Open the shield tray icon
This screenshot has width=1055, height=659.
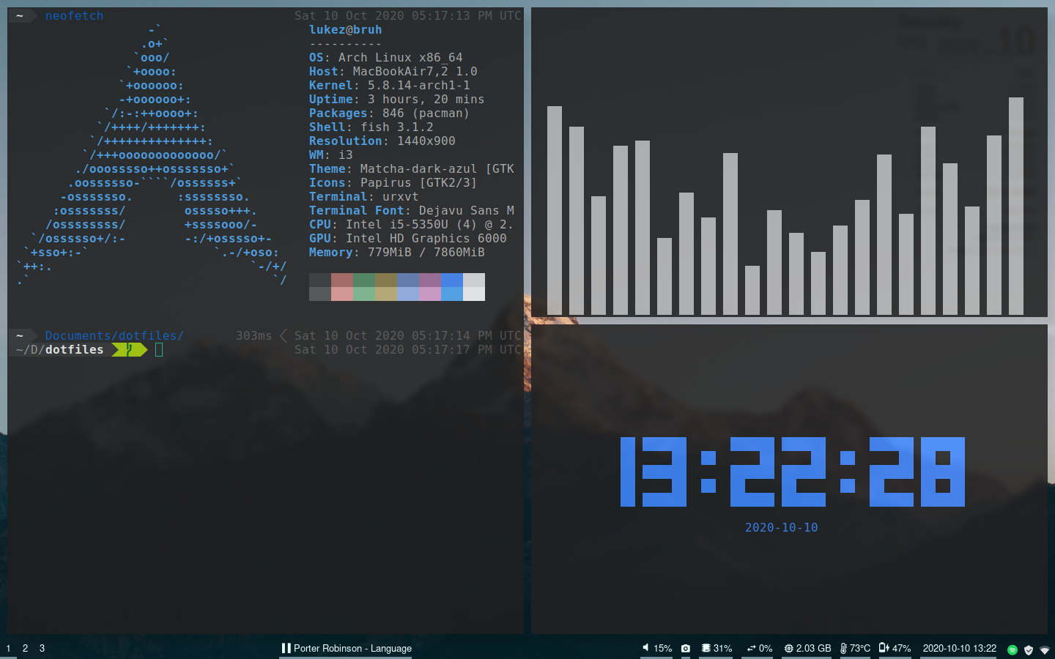click(1029, 649)
